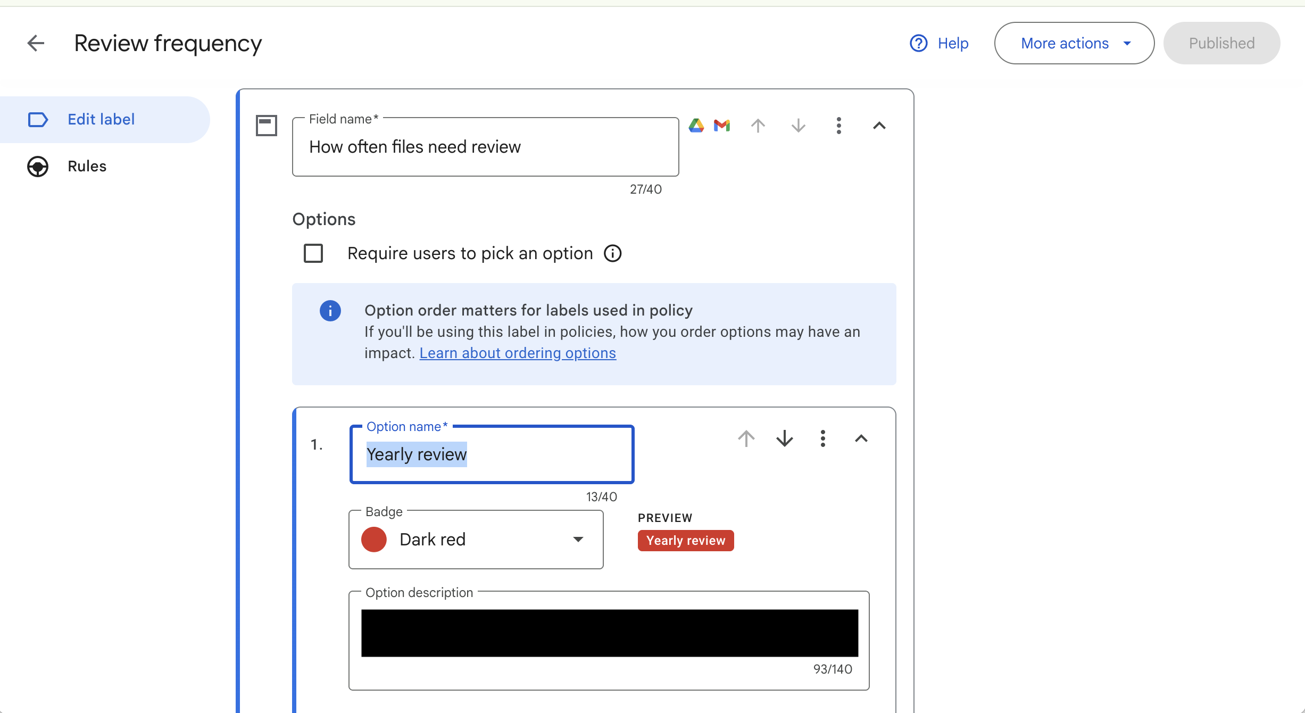Collapse the field section chevron
Screen dimensions: 1305x713
pyautogui.click(x=879, y=126)
